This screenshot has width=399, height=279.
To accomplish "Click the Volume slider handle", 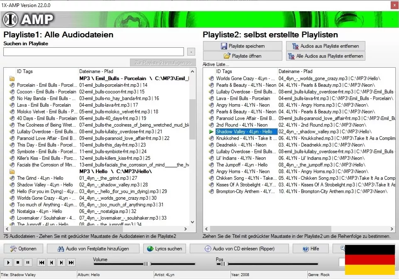I will [x=147, y=264].
